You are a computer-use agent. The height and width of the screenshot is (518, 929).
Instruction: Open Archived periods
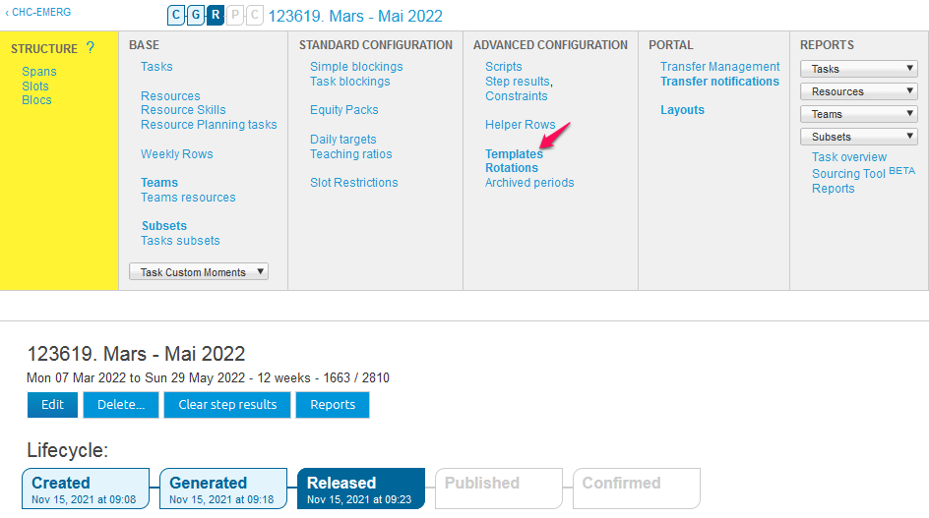click(529, 183)
